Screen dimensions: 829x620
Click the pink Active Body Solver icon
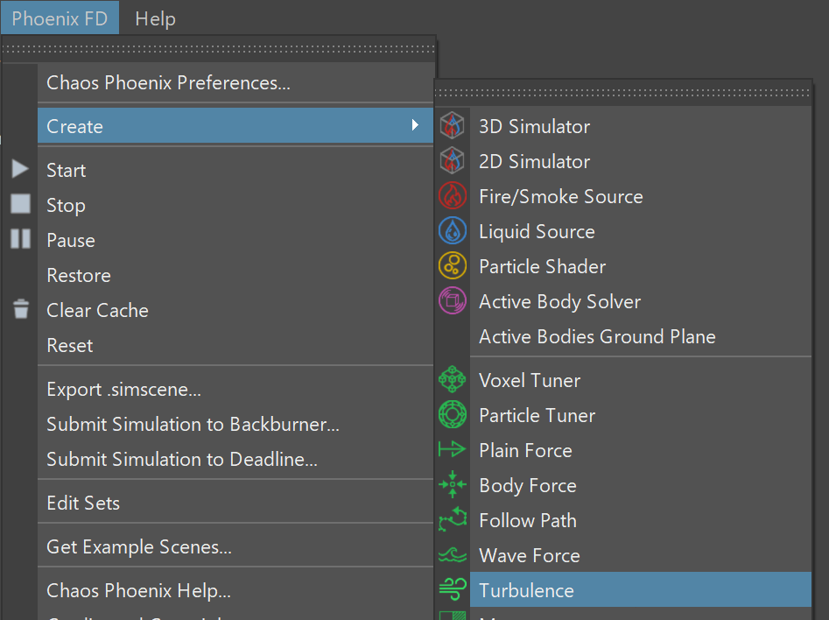[452, 300]
